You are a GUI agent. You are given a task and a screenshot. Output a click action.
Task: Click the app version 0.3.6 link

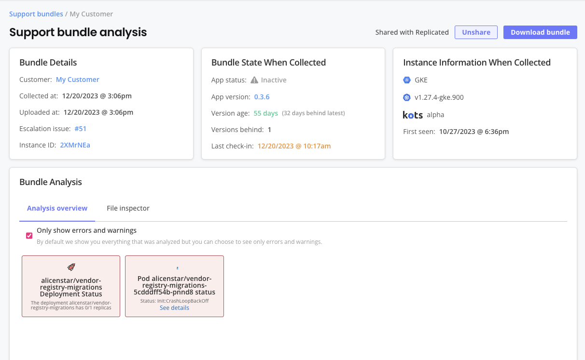262,96
